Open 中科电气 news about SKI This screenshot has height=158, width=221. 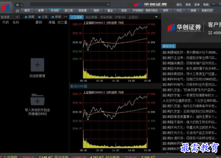[x=190, y=79]
